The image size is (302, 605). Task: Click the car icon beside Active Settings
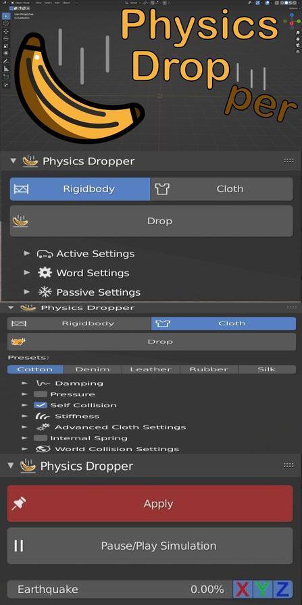[45, 254]
